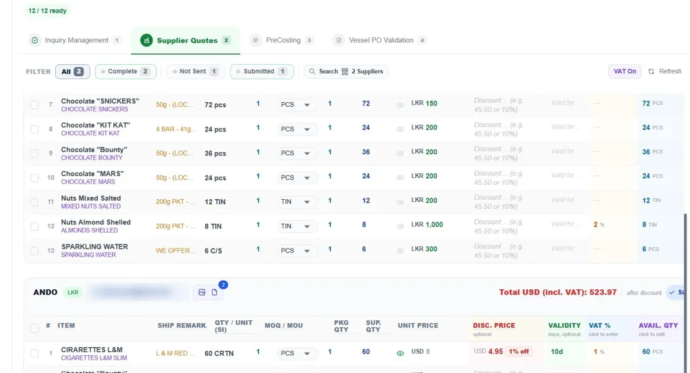Filter quotes by Submitted status
This screenshot has height=373, width=690.
click(x=262, y=72)
